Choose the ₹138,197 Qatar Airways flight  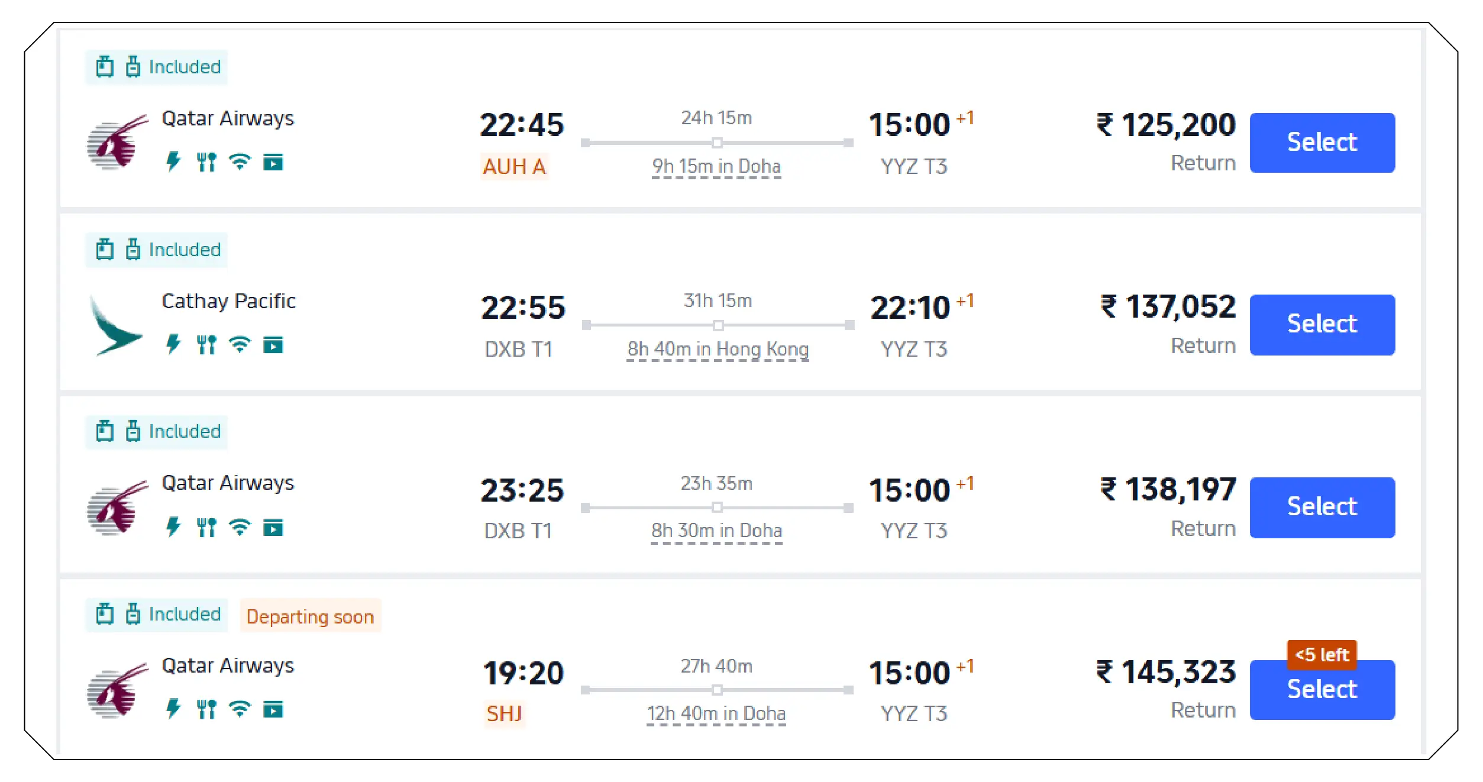pos(1322,507)
